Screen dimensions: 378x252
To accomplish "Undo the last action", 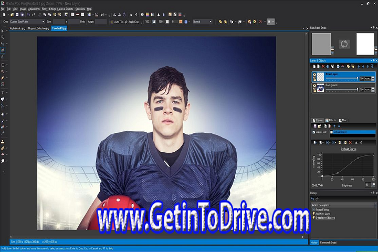I will [x=28, y=15].
